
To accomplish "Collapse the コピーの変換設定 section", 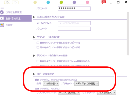I will click(x=34, y=74).
